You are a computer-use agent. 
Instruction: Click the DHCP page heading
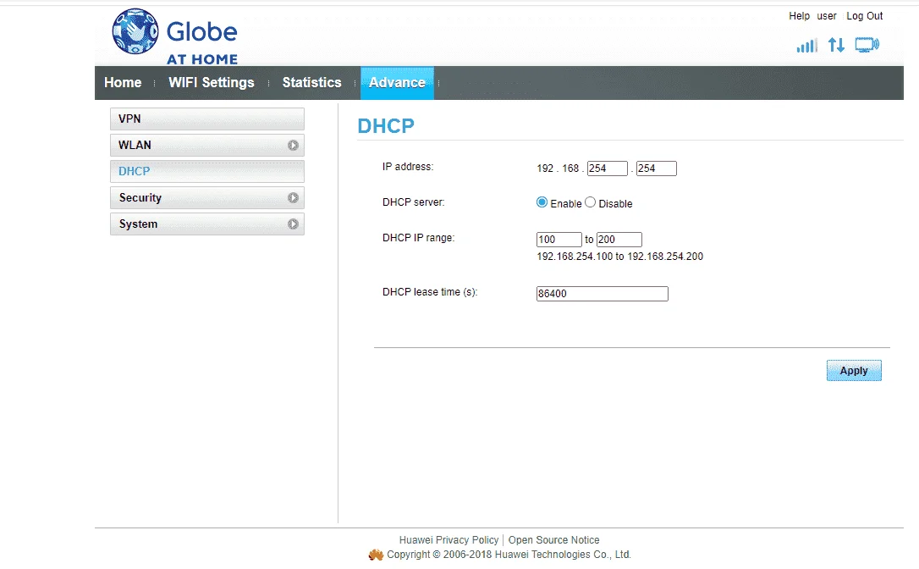click(x=386, y=126)
